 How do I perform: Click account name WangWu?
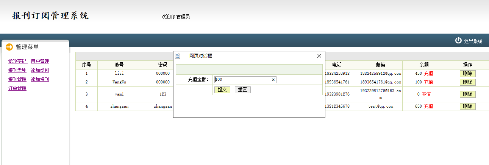click(119, 82)
